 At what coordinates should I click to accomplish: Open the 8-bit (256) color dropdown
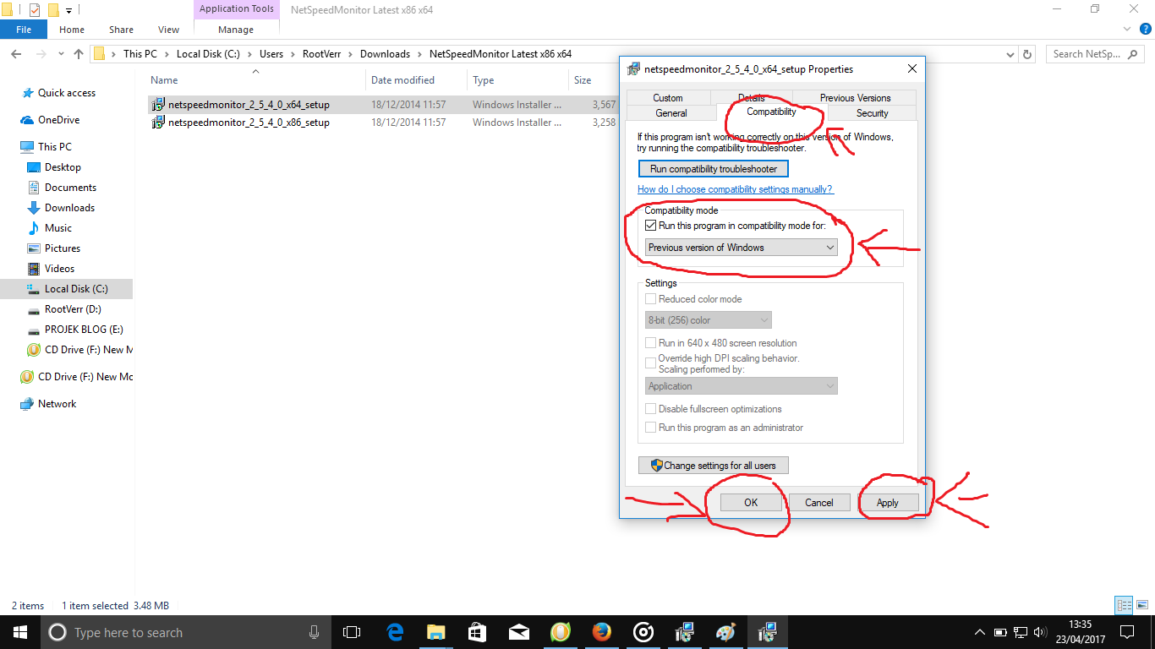pyautogui.click(x=708, y=320)
